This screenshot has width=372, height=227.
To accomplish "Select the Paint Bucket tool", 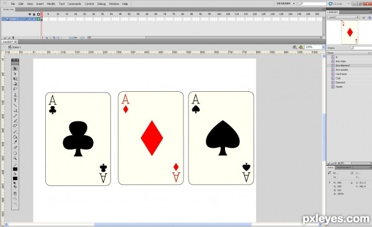I will (15, 137).
